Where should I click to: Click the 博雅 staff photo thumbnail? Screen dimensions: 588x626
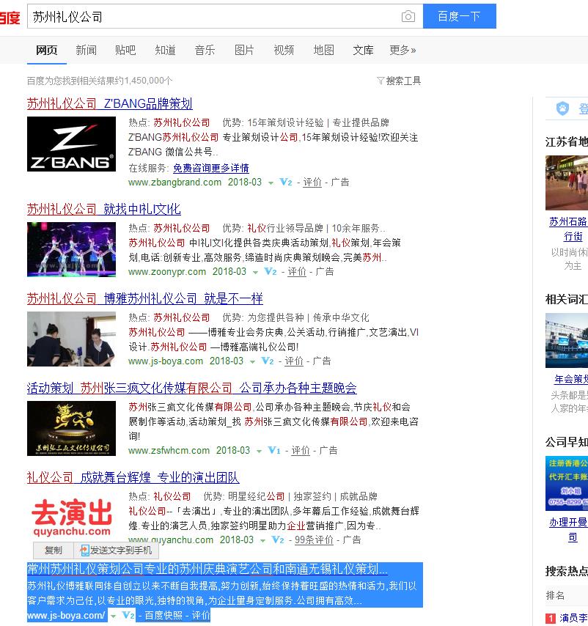71,339
